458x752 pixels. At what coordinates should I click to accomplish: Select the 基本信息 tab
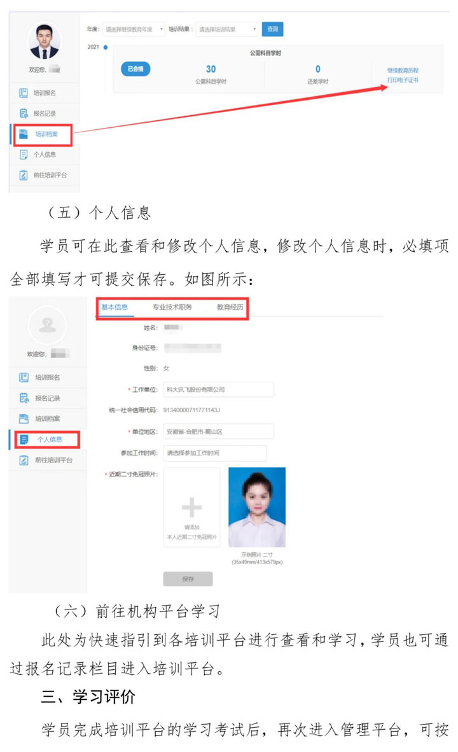click(x=114, y=307)
